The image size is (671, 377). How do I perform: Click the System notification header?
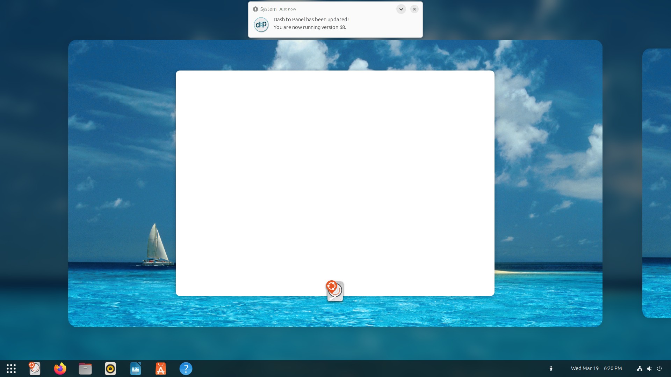[x=268, y=9]
